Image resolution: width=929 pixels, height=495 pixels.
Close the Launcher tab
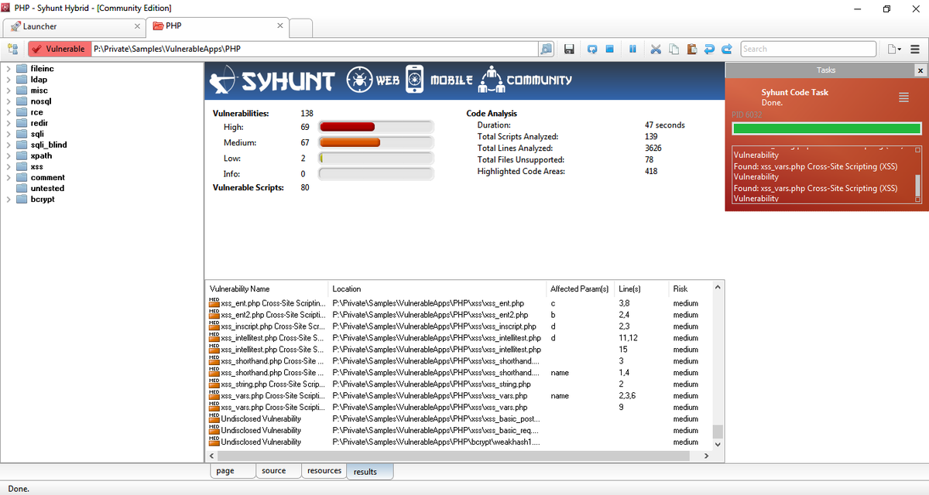(136, 26)
